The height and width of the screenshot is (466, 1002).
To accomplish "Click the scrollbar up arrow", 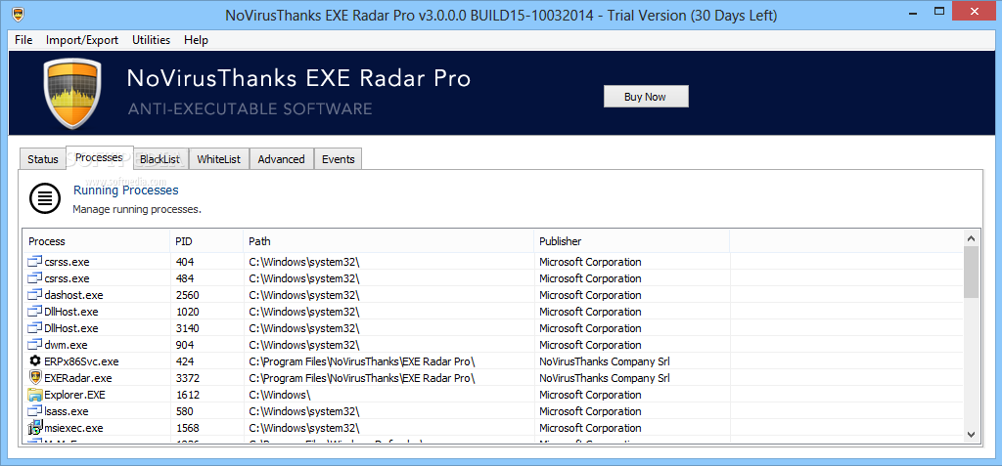I will click(x=971, y=238).
